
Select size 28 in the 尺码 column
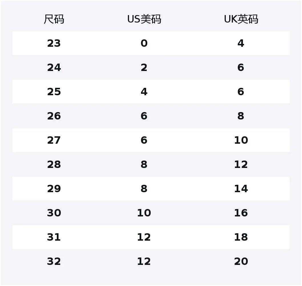(x=54, y=165)
